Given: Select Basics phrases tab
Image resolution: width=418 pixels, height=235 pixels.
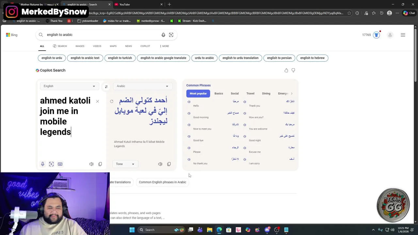Looking at the screenshot, I should (219, 93).
